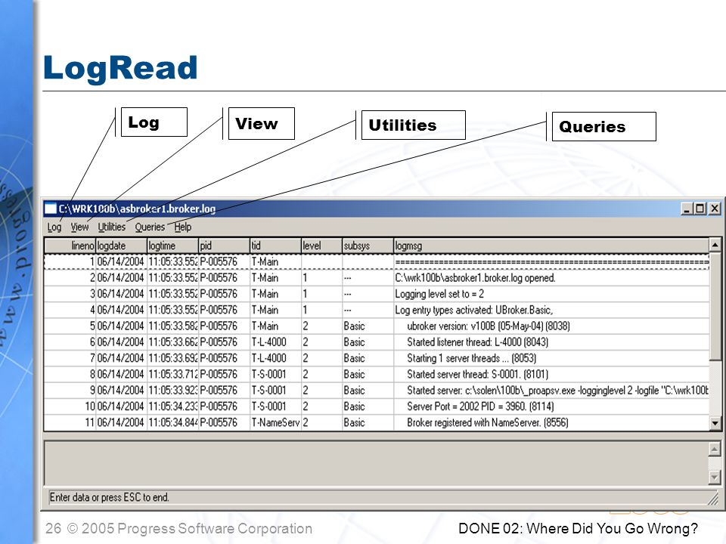Screen dimensions: 726x544
Task: Click logtime cell 11:05:34.23 in row 10
Action: pyautogui.click(x=172, y=406)
